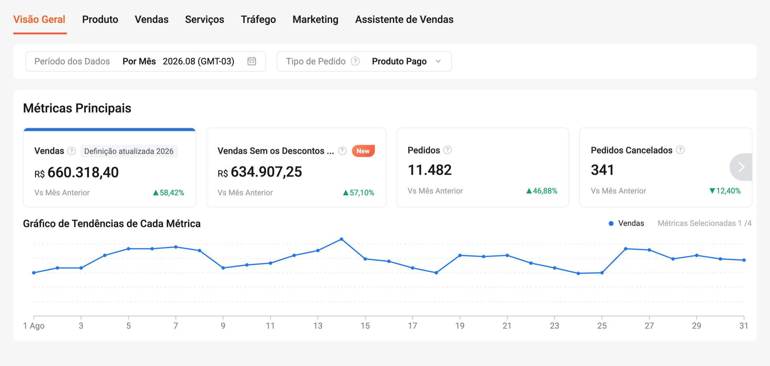The width and height of the screenshot is (770, 366).
Task: Click the 15 axis label on the chart
Action: [365, 326]
